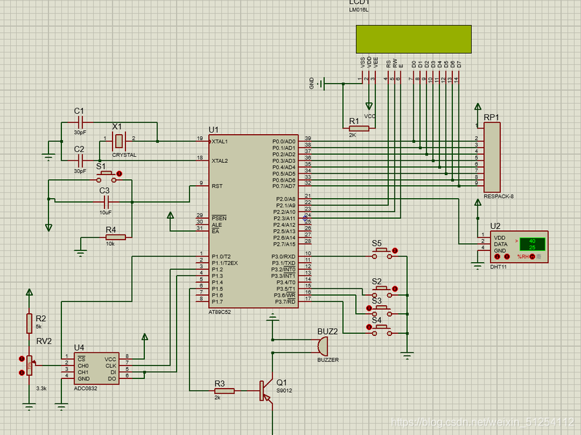
Task: Select the power arrow wired to EA pin
Action: (170, 215)
